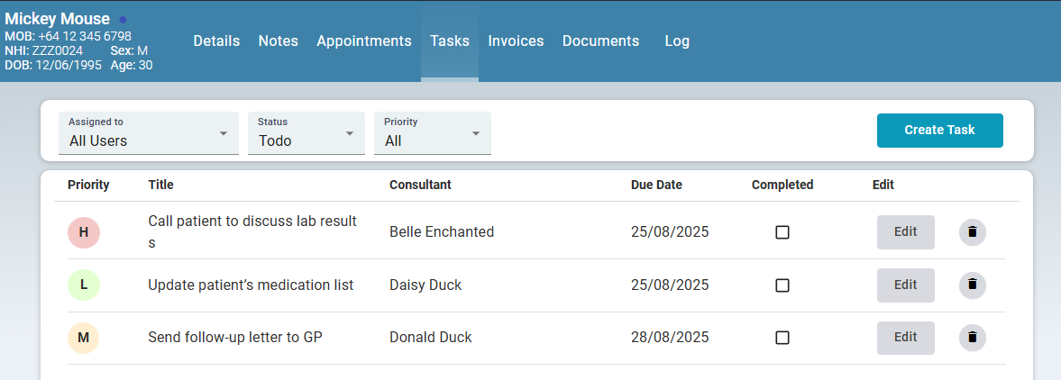Delete the 'Call patient to discuss lab results' task

(x=972, y=232)
